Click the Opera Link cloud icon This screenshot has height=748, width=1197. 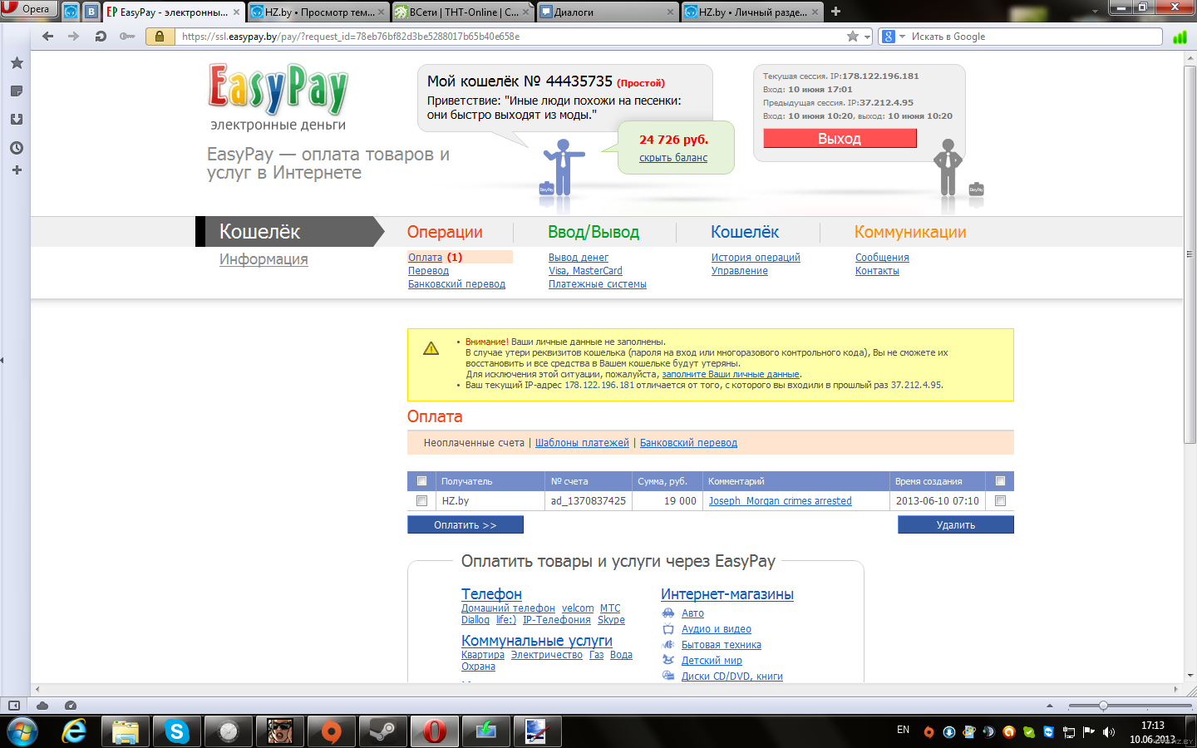(x=42, y=706)
